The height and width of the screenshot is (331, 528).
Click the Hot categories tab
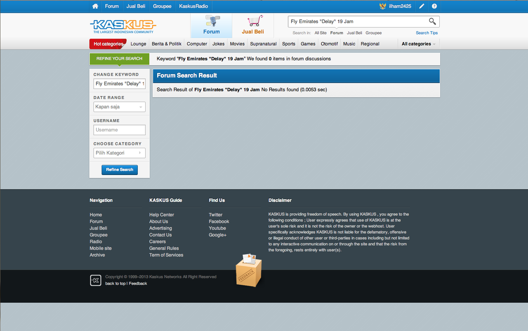pyautogui.click(x=108, y=44)
